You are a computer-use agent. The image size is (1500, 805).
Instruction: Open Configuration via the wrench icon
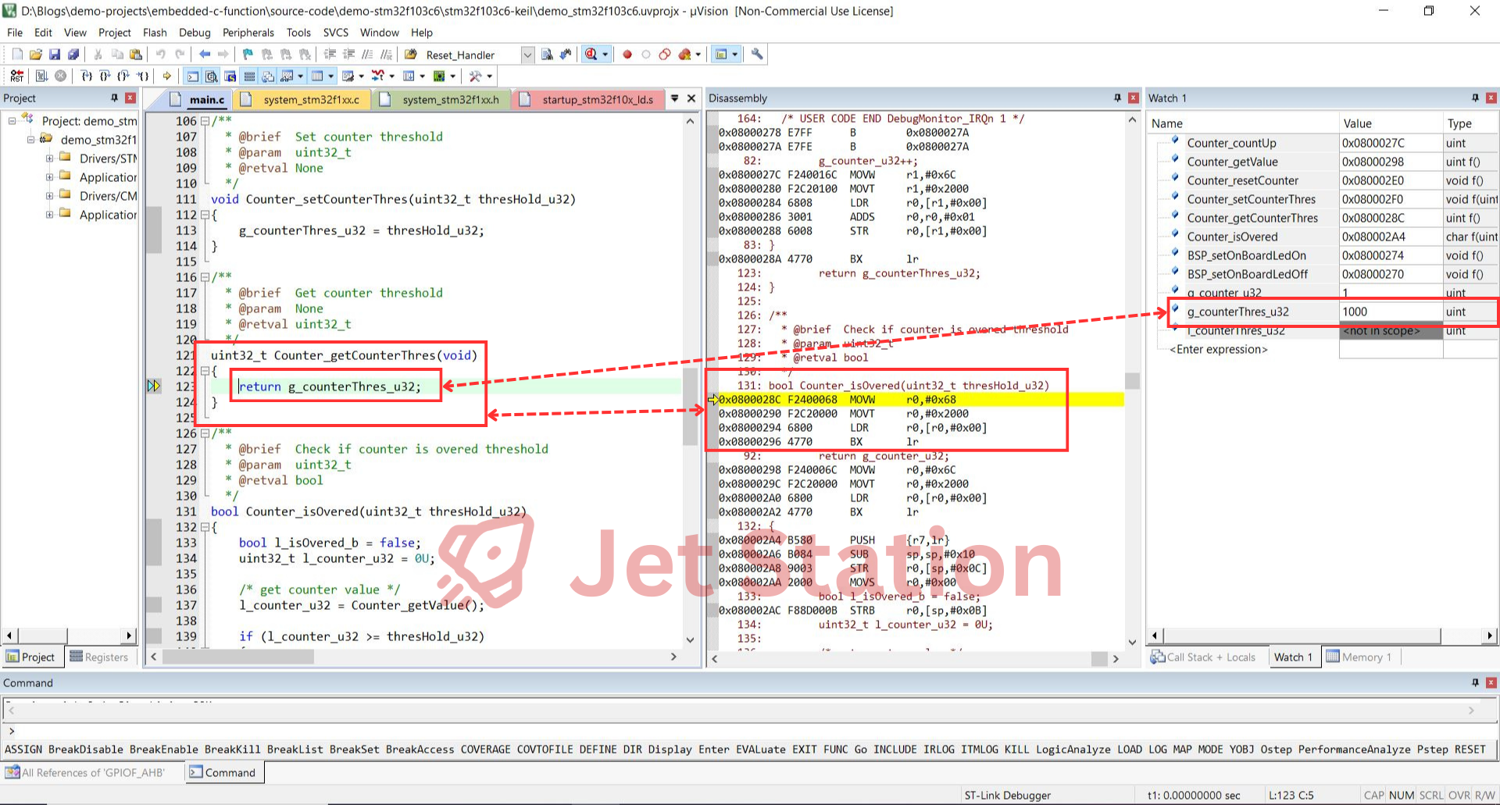[757, 55]
